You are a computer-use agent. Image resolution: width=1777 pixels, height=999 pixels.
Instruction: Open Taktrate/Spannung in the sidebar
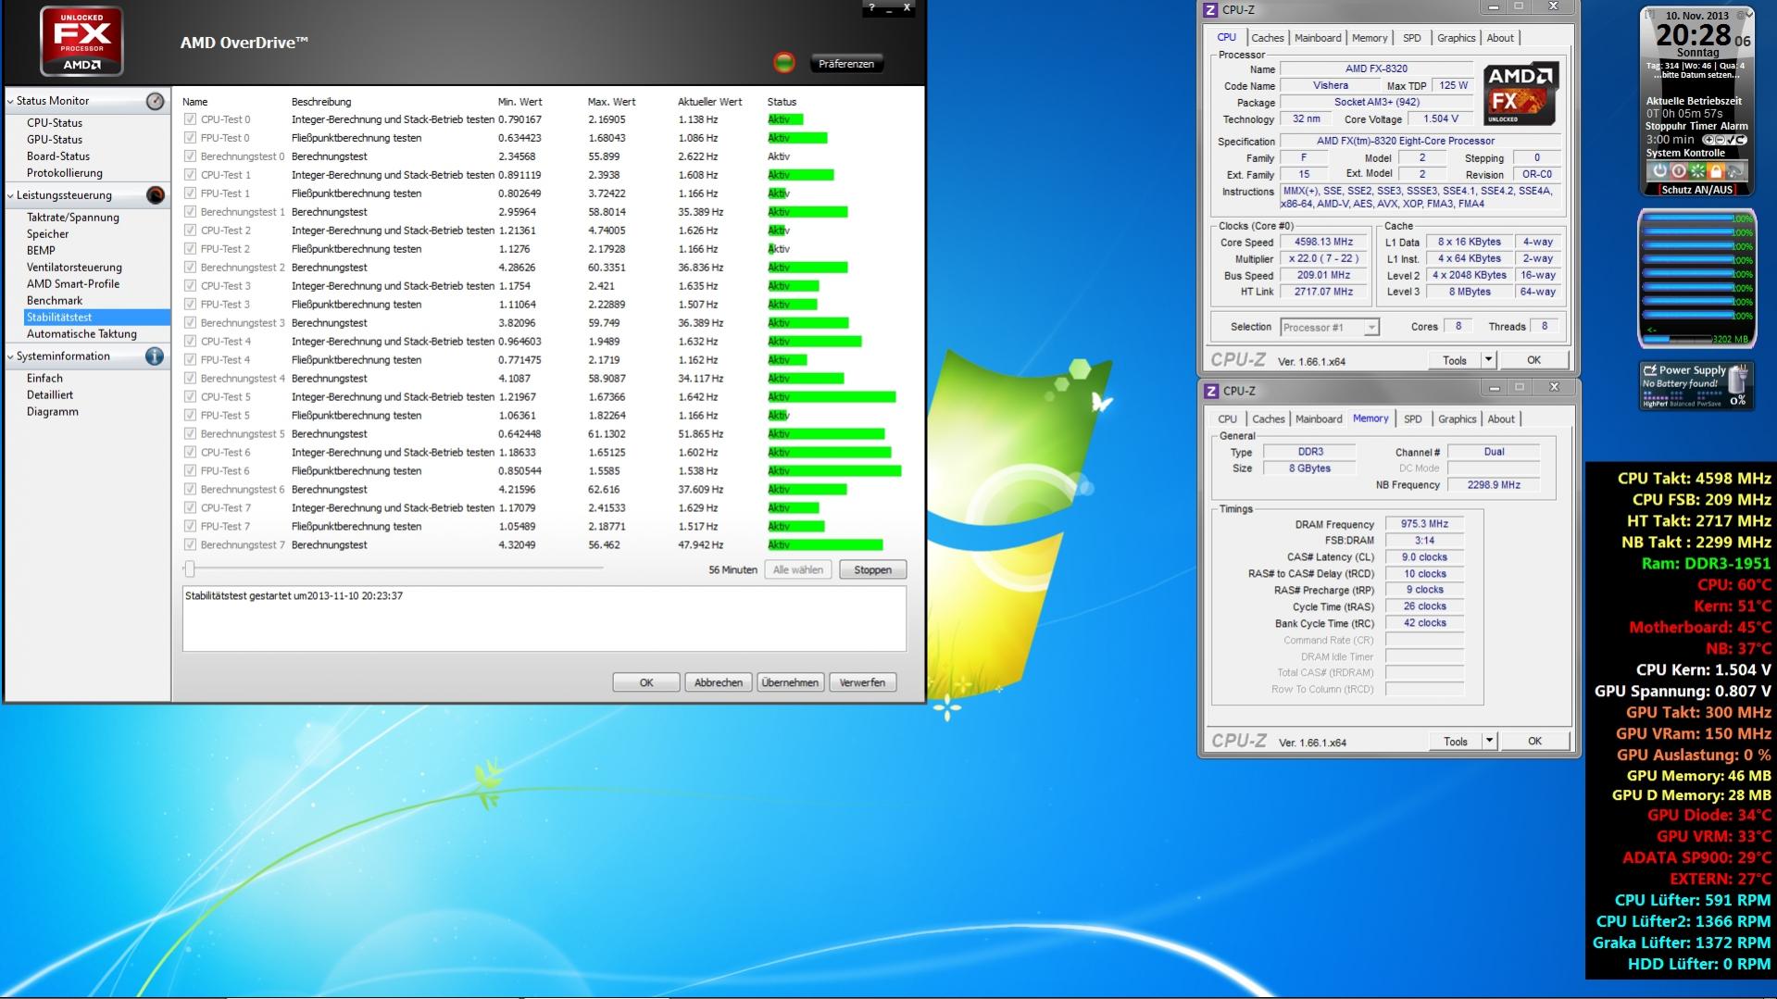pyautogui.click(x=73, y=218)
